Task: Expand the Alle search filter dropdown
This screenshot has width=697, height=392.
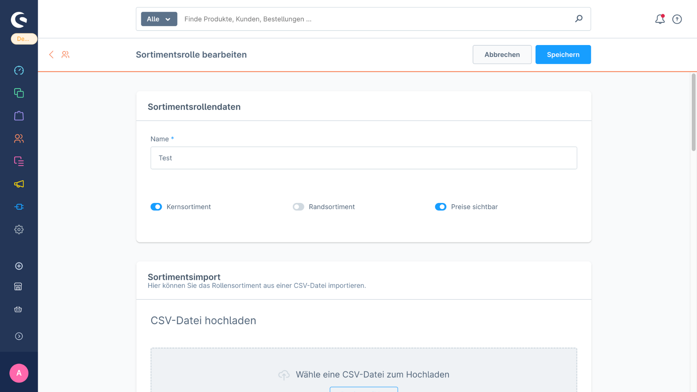Action: click(159, 19)
